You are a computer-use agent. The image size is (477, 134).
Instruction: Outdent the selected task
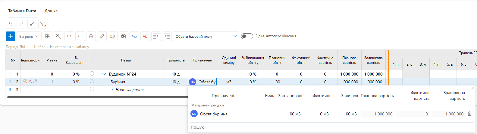tap(156, 36)
